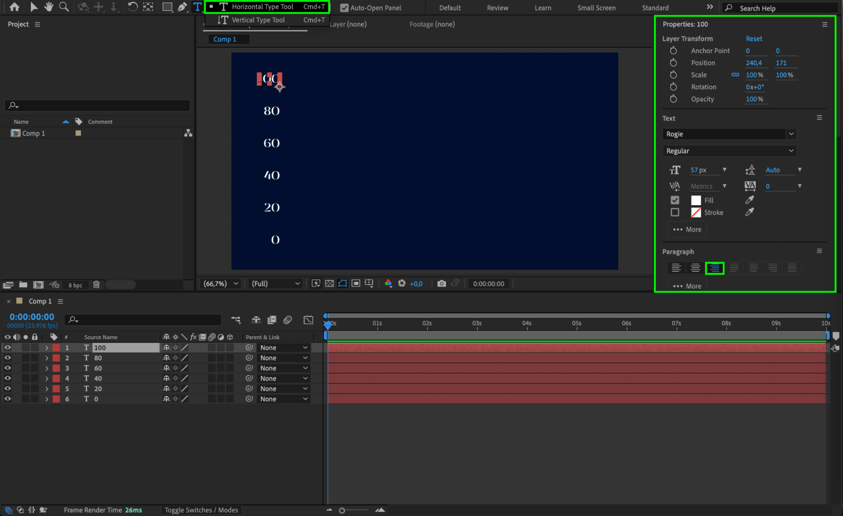The height and width of the screenshot is (516, 843).
Task: Click the Fill eyedropper icon
Action: point(749,200)
